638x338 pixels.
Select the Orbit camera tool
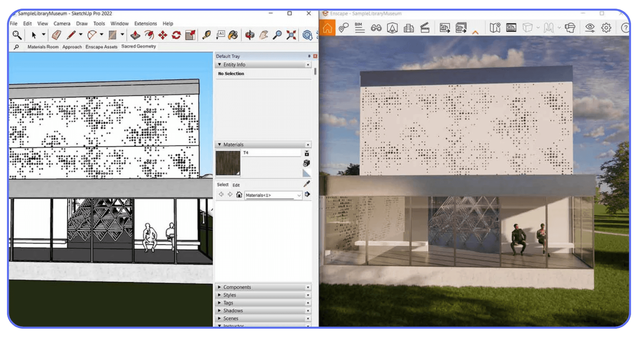coord(250,35)
